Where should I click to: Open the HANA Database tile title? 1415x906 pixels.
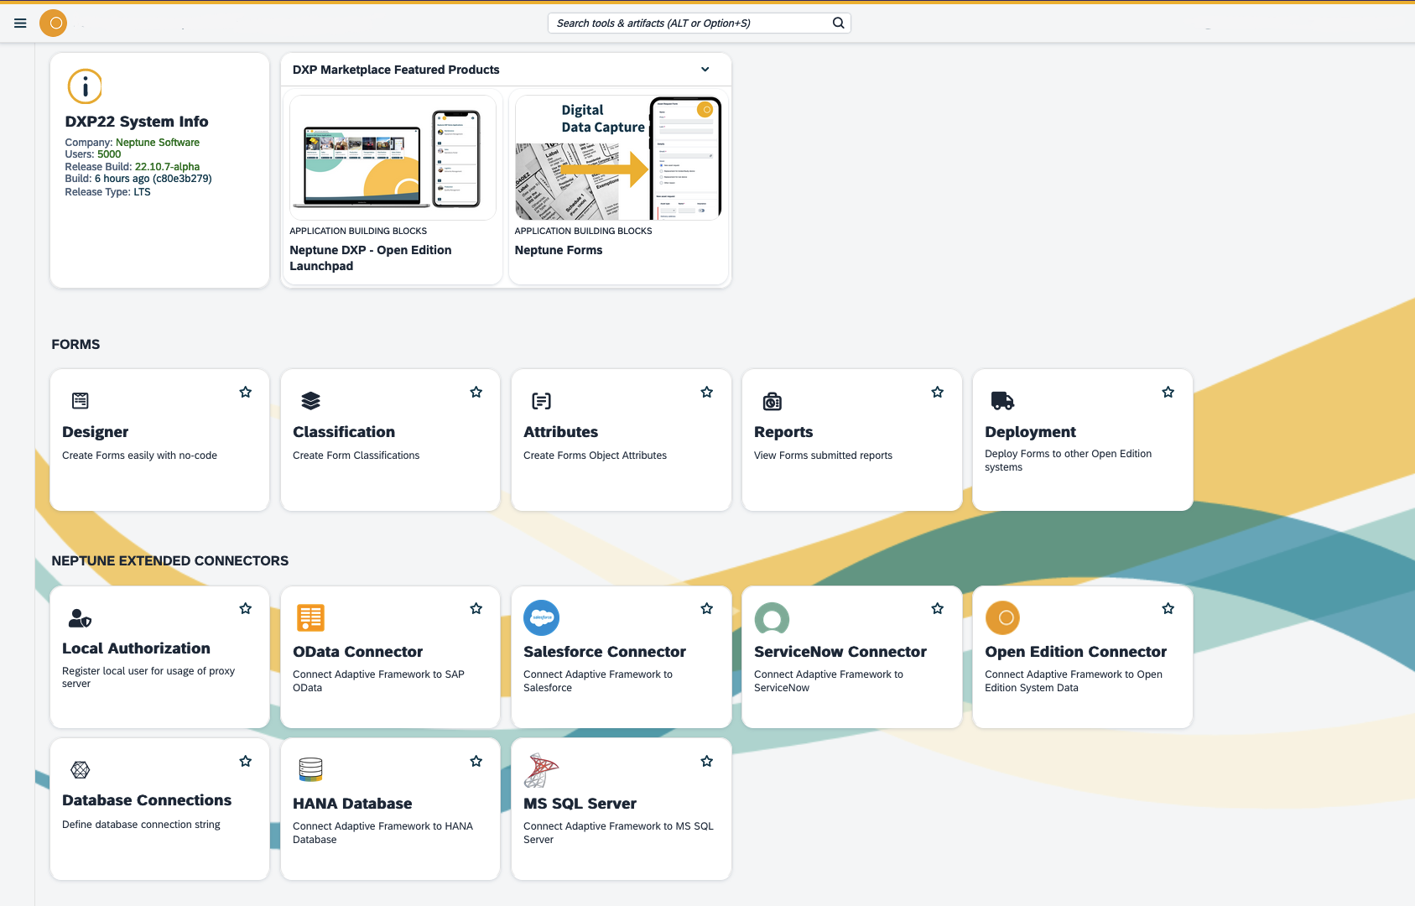tap(352, 804)
